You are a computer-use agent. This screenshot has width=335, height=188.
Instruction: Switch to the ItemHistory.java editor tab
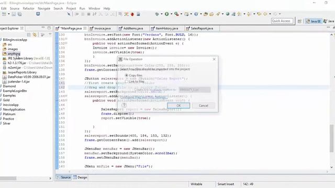point(166,28)
